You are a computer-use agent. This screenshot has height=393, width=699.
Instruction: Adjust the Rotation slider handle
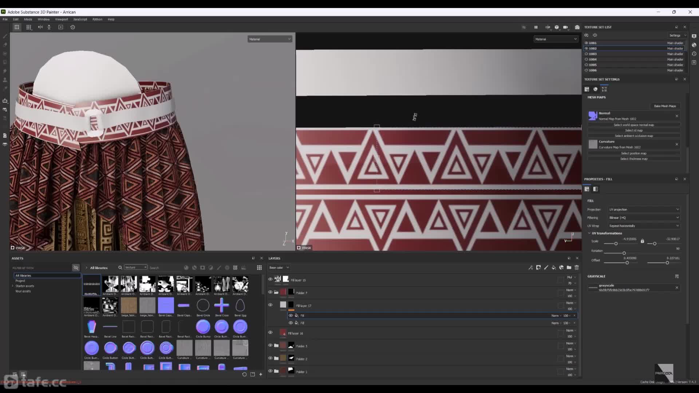coord(624,253)
